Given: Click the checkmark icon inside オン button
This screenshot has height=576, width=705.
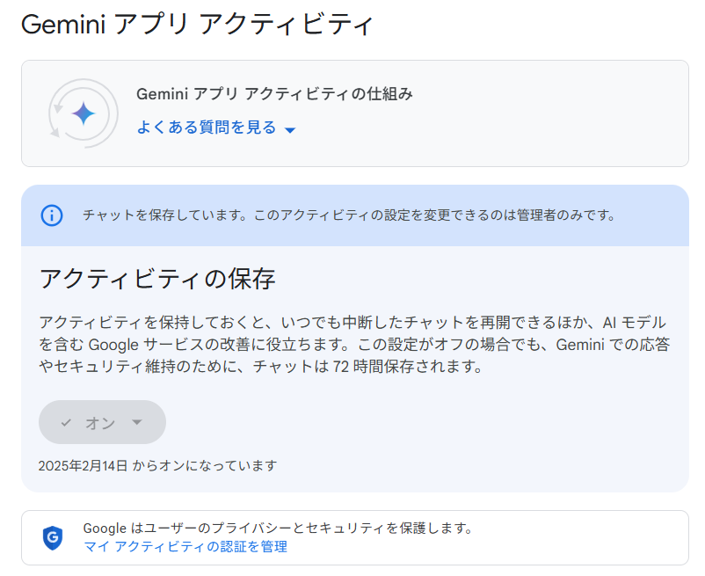Looking at the screenshot, I should click(66, 423).
